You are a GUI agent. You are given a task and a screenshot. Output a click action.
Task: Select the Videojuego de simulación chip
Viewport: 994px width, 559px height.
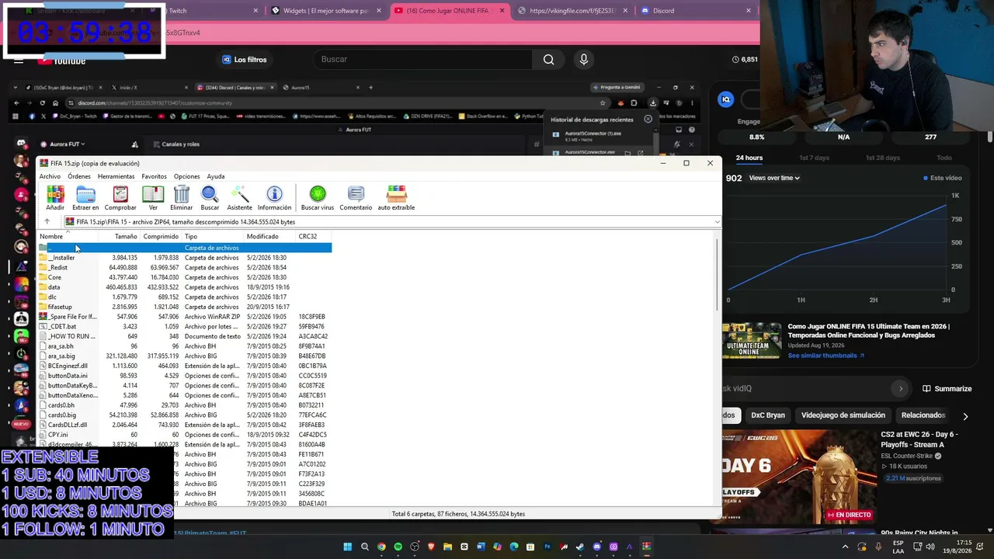pos(843,415)
